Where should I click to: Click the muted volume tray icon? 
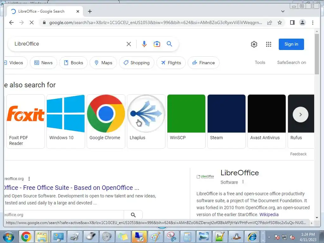tap(292, 237)
